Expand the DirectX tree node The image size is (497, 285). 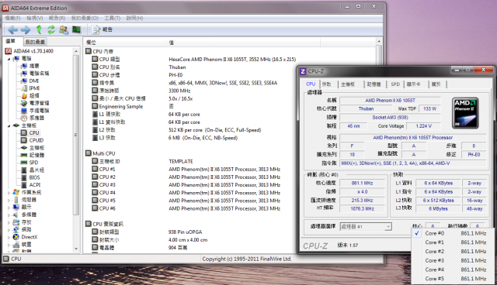pos(9,237)
